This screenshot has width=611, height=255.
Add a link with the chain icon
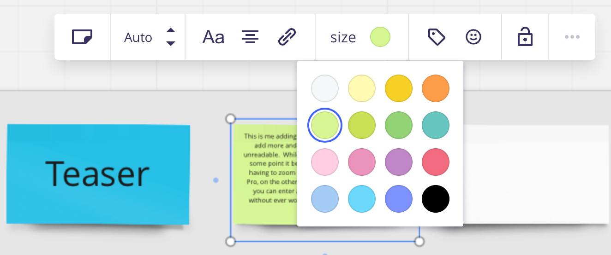click(287, 37)
